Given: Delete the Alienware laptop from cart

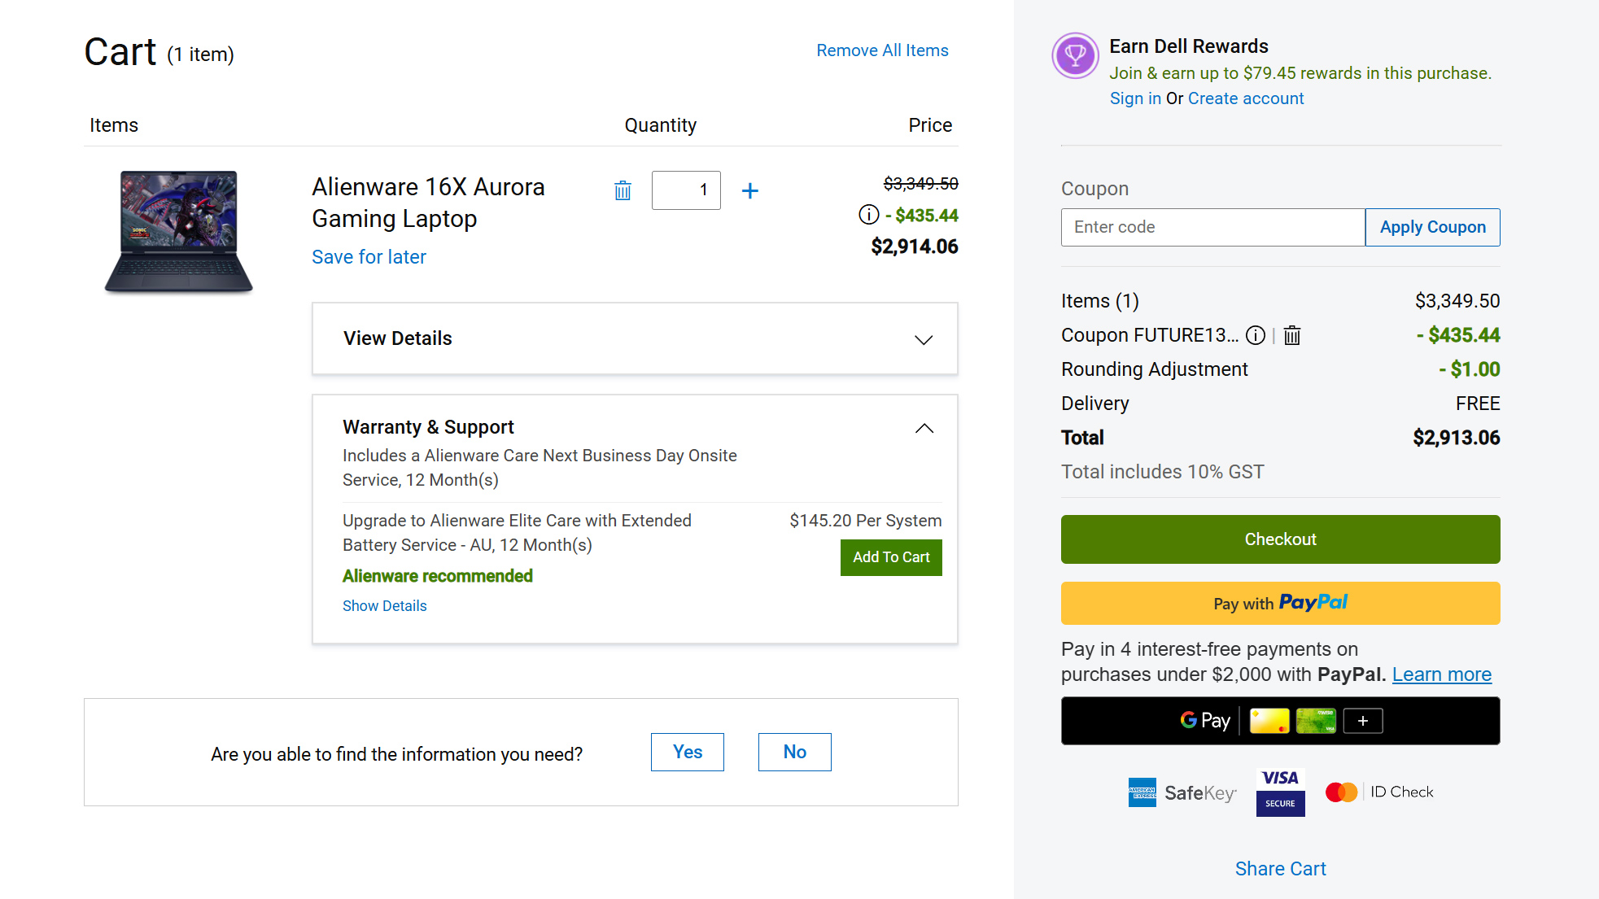Looking at the screenshot, I should tap(623, 190).
